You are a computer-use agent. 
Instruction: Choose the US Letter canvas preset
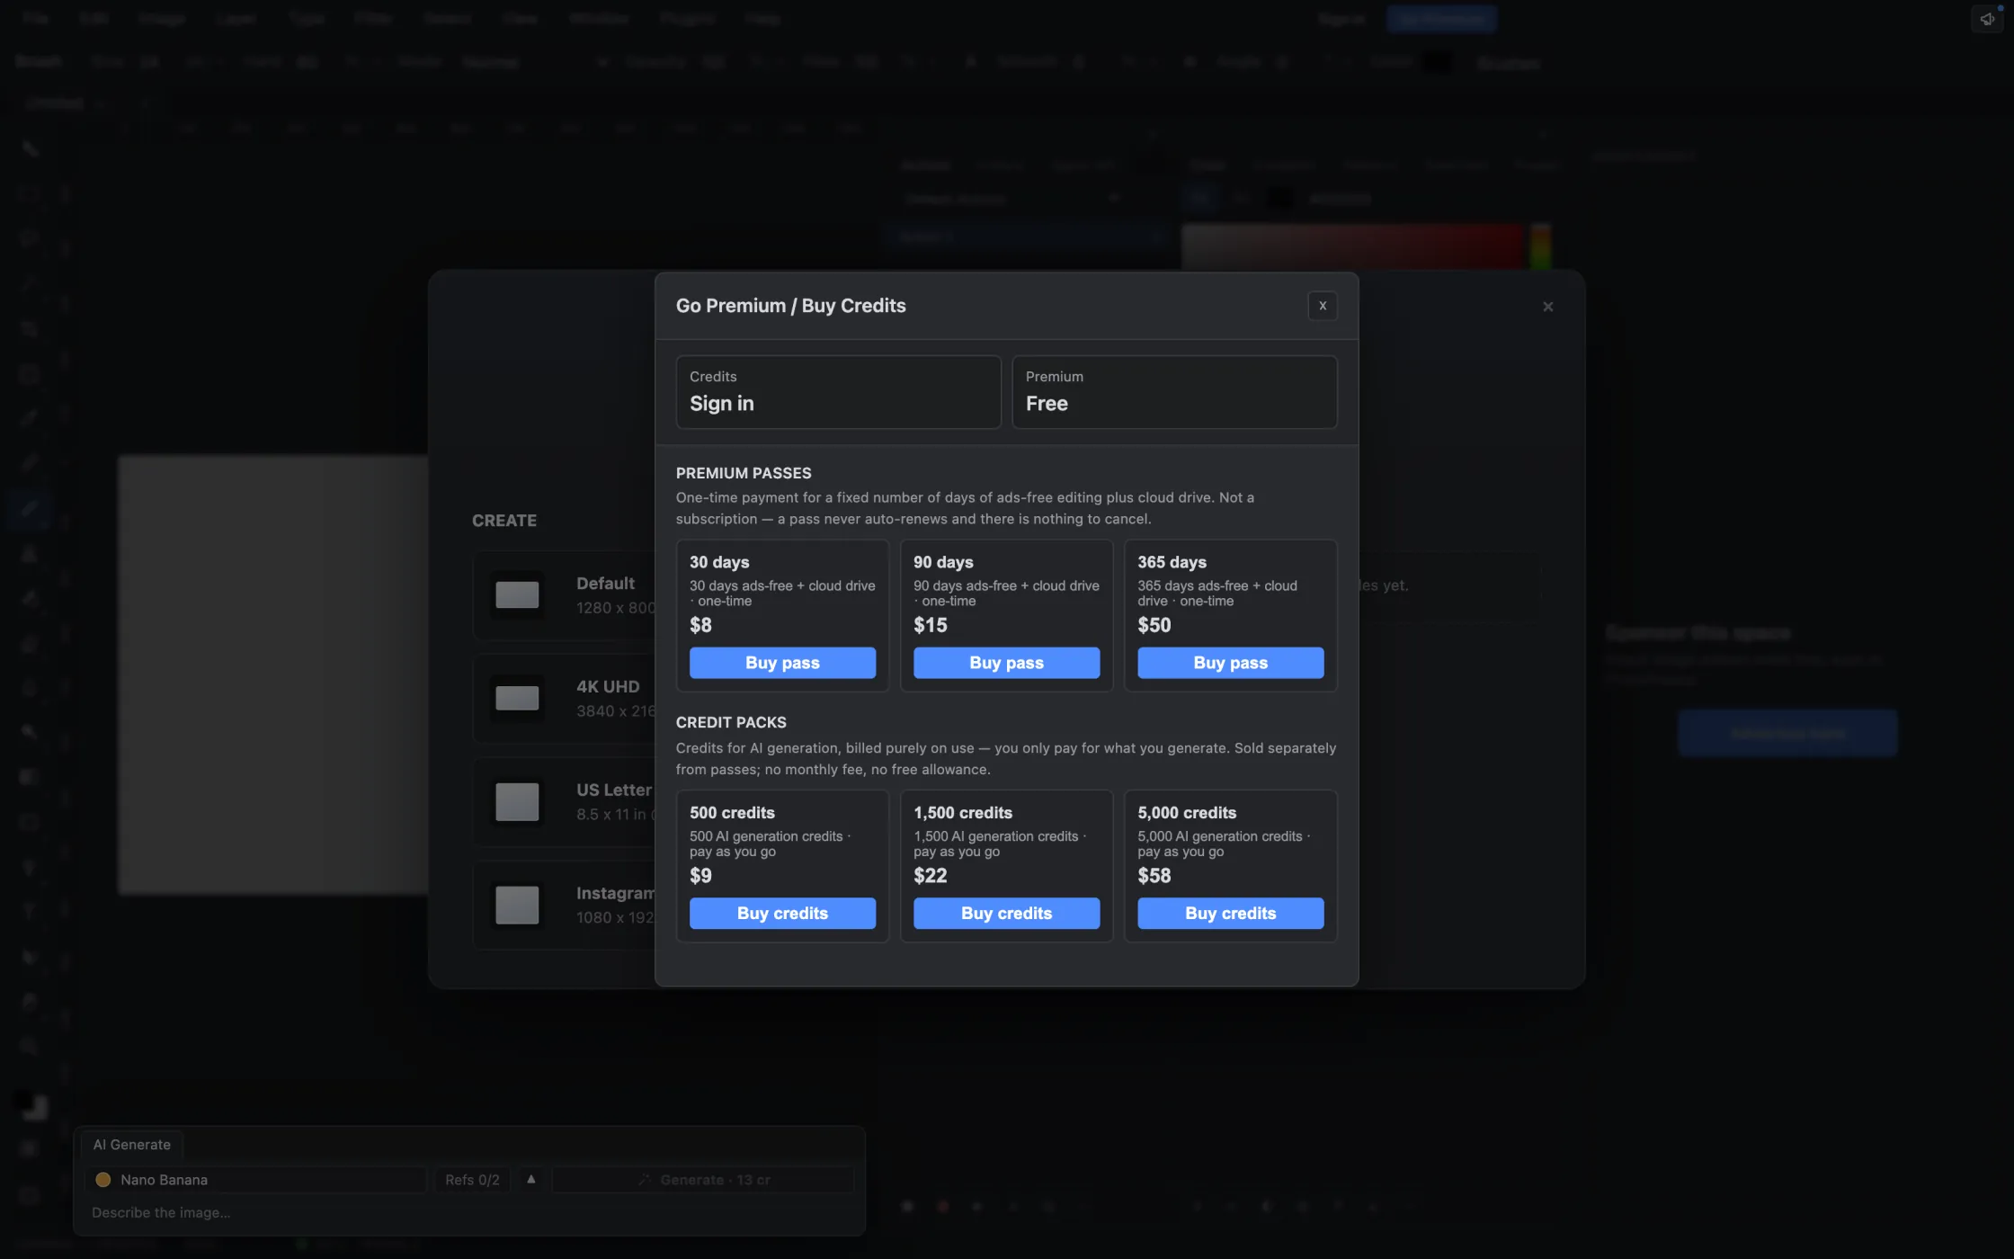click(565, 802)
